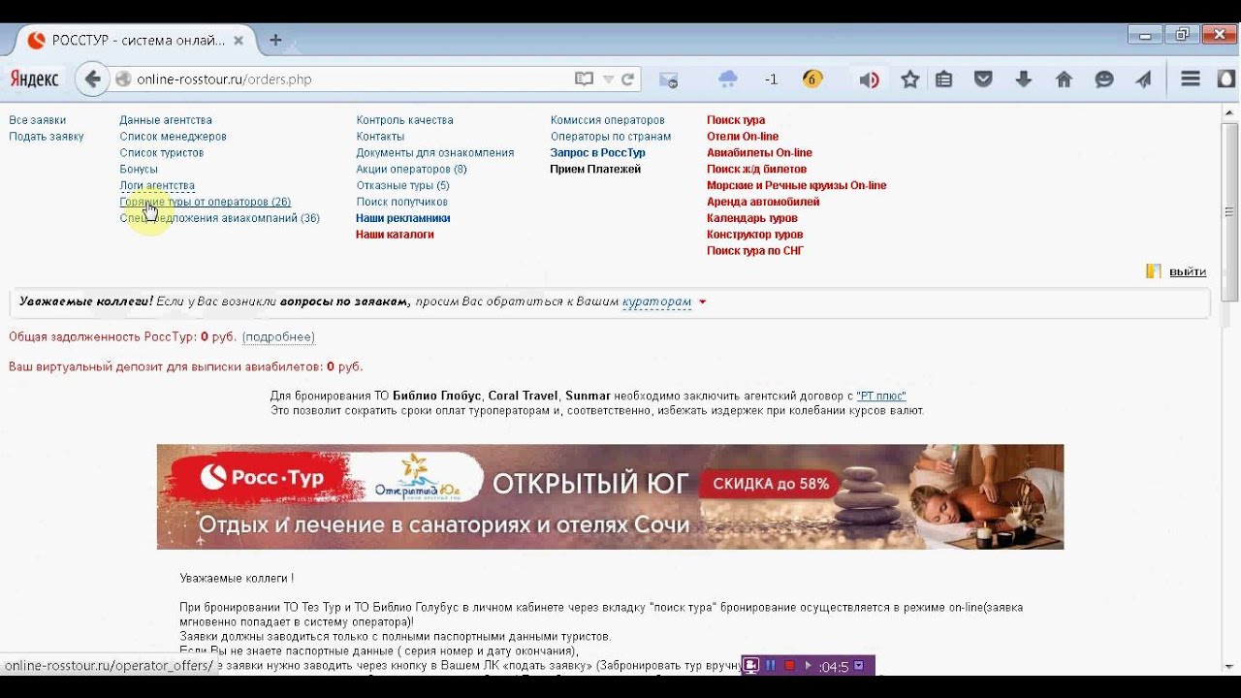Screen dimensions: 1241x698
Task: Open Календарь туров link
Action: 752,218
